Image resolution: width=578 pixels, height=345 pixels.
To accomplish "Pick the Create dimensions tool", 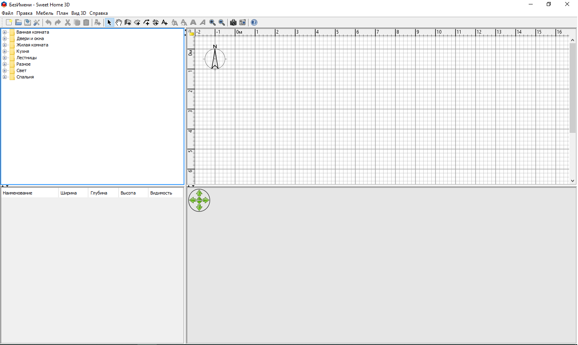I will [x=156, y=22].
